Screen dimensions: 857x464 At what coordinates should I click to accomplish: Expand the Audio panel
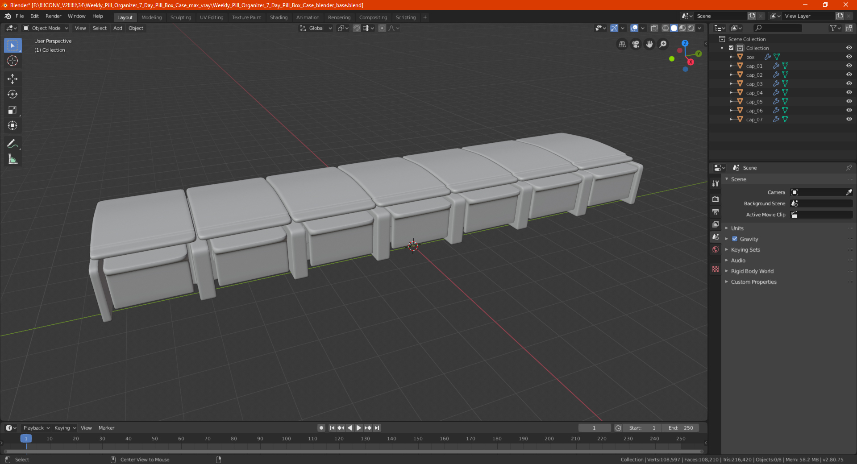[738, 260]
